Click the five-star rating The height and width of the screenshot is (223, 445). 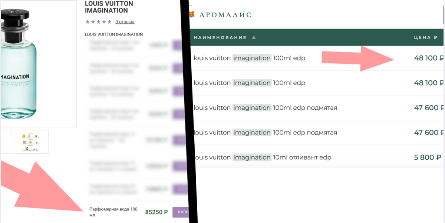pyautogui.click(x=98, y=22)
